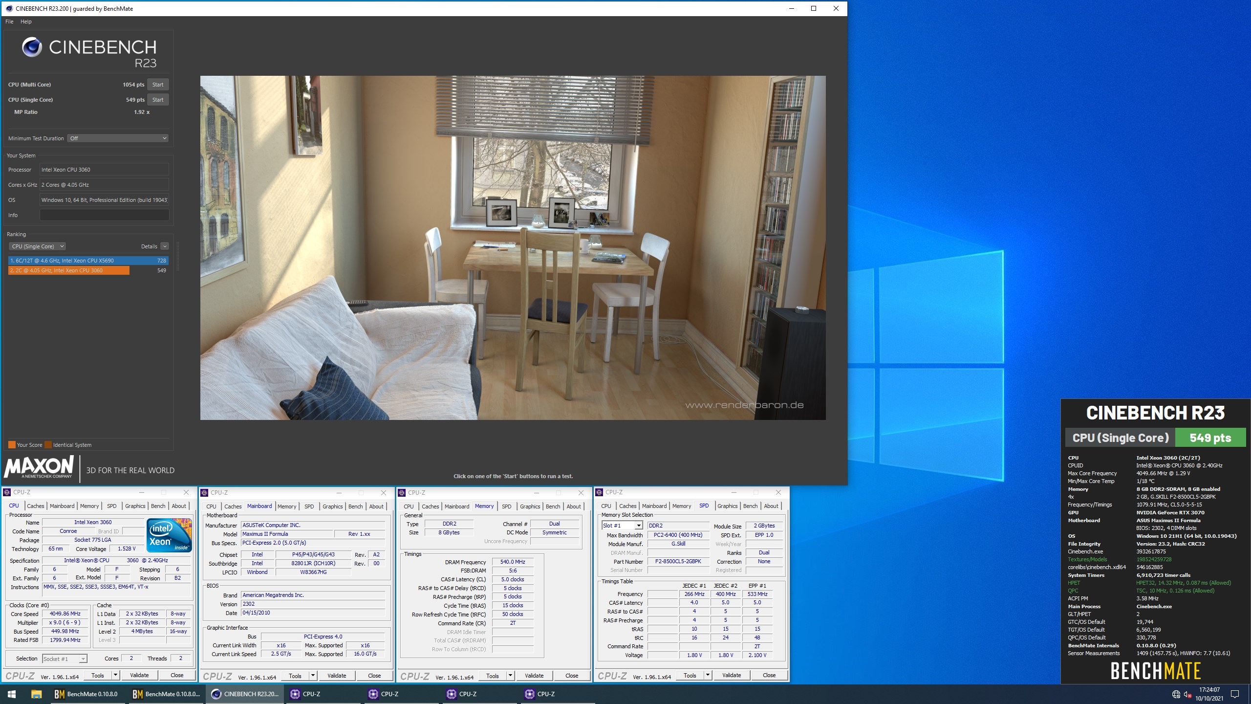Open the Help menu in Cinebench
Screen dimensions: 1251x704
pyautogui.click(x=26, y=22)
